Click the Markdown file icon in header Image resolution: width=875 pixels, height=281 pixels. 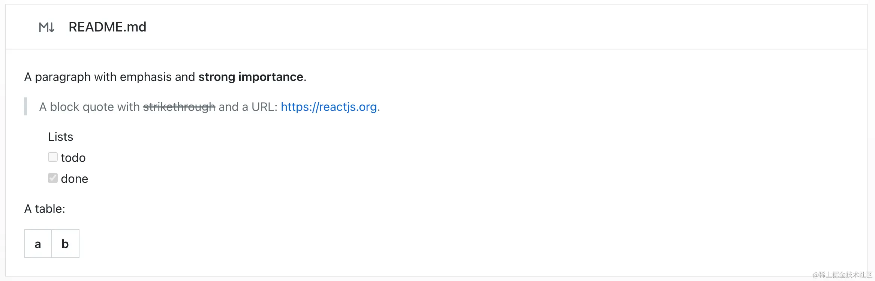click(x=47, y=27)
